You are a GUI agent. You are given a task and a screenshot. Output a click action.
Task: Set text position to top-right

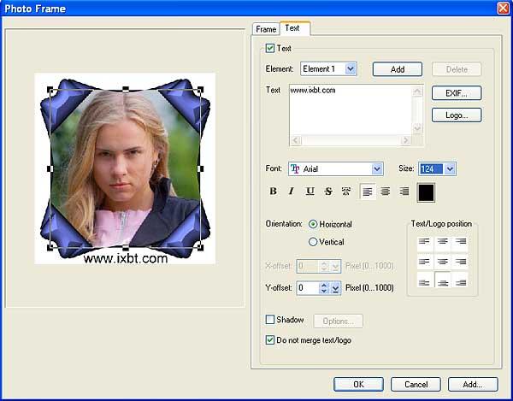[460, 243]
